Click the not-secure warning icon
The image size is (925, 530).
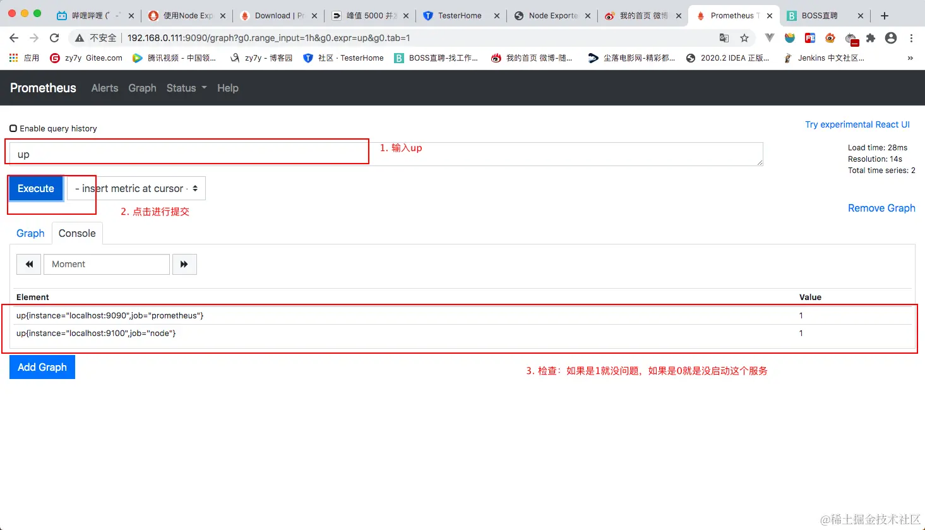coord(80,38)
